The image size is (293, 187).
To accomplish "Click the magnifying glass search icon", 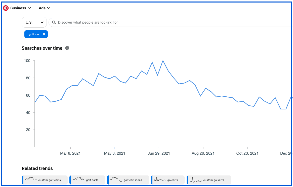I will click(54, 22).
